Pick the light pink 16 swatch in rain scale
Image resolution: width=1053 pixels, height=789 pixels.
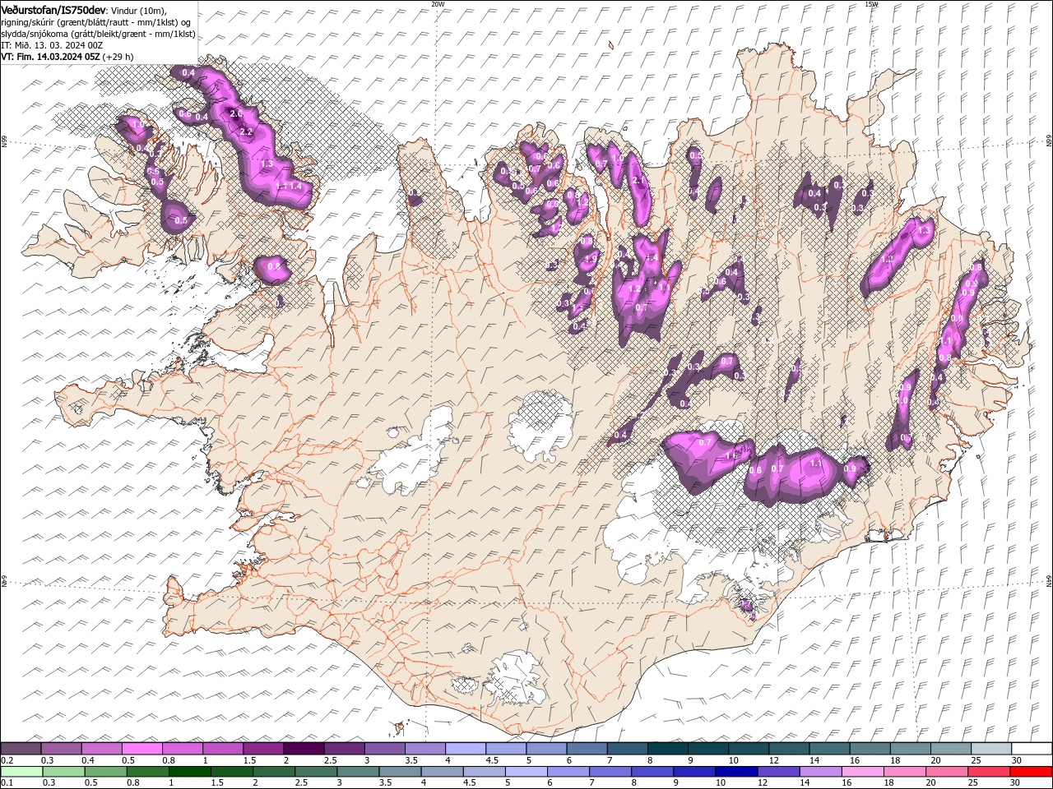pyautogui.click(x=862, y=772)
